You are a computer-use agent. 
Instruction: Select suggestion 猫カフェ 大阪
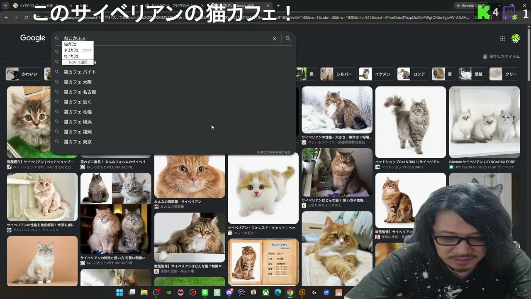click(173, 82)
